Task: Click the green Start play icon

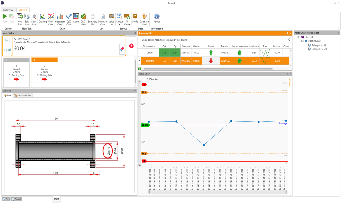Action: pyautogui.click(x=5, y=16)
